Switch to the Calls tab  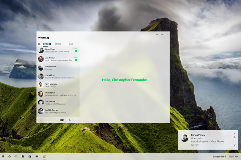[71, 44]
